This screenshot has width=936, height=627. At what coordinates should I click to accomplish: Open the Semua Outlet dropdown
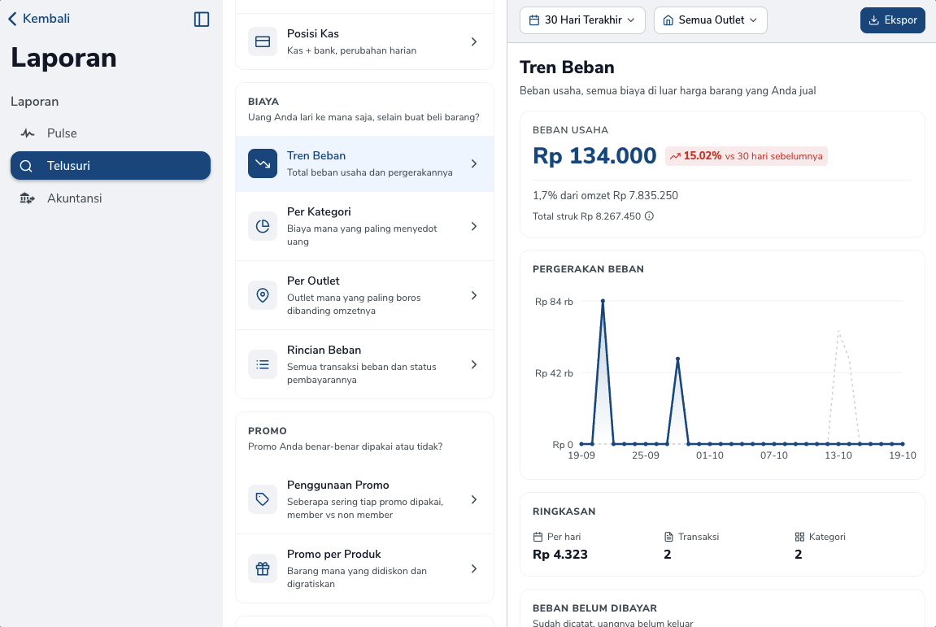[x=711, y=20]
